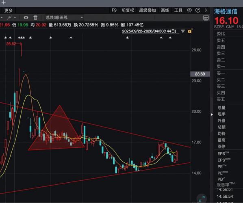Collapse the right quote panel arrow
The height and width of the screenshot is (203, 243).
212,114
